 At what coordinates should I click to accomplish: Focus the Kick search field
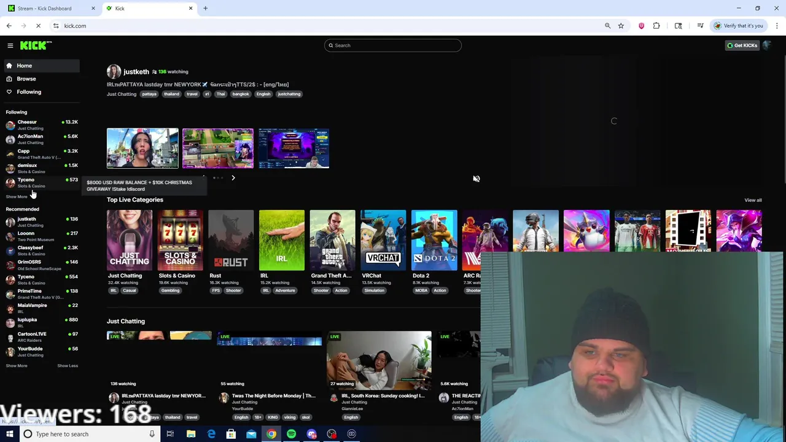pyautogui.click(x=393, y=45)
